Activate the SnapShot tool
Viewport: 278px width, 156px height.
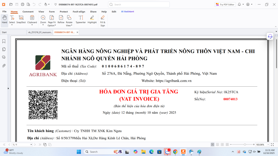click(x=21, y=19)
